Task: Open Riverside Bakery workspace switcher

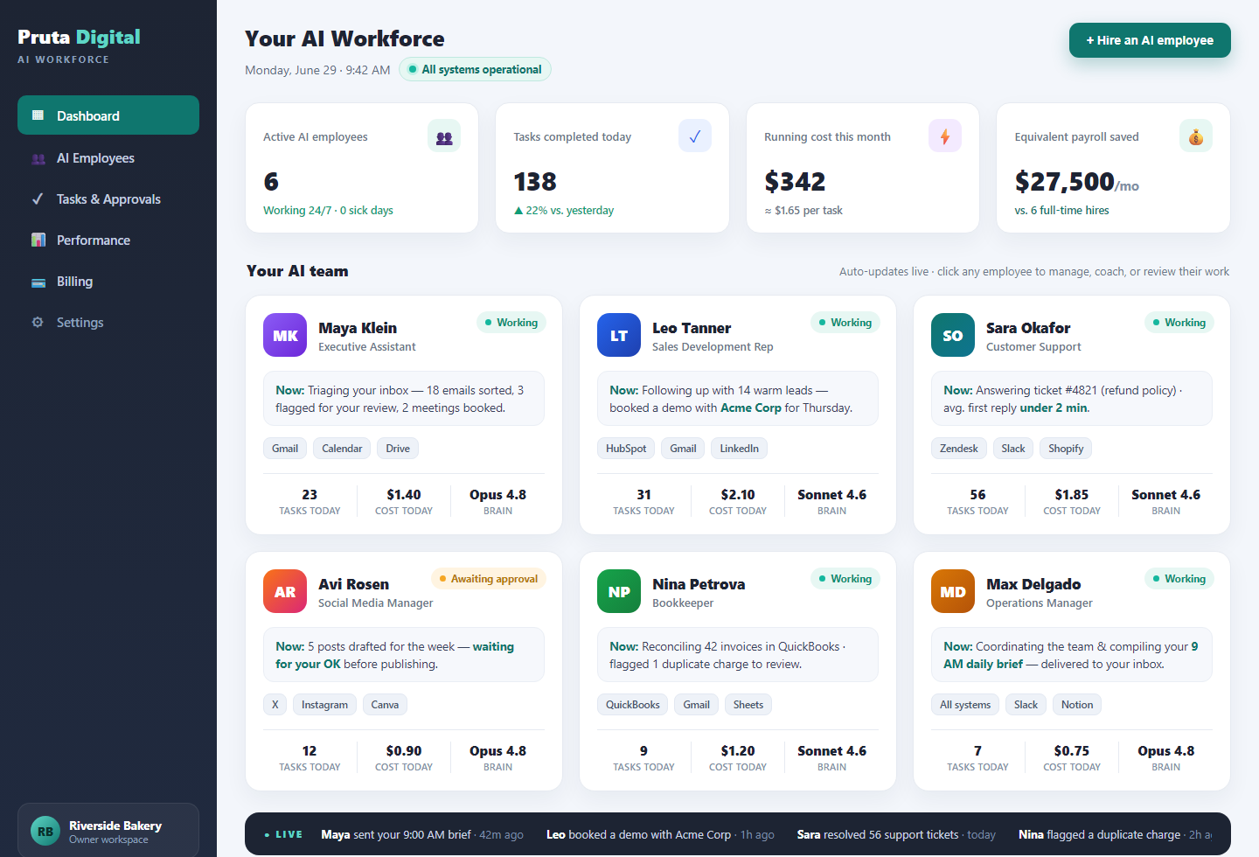Action: (x=108, y=832)
